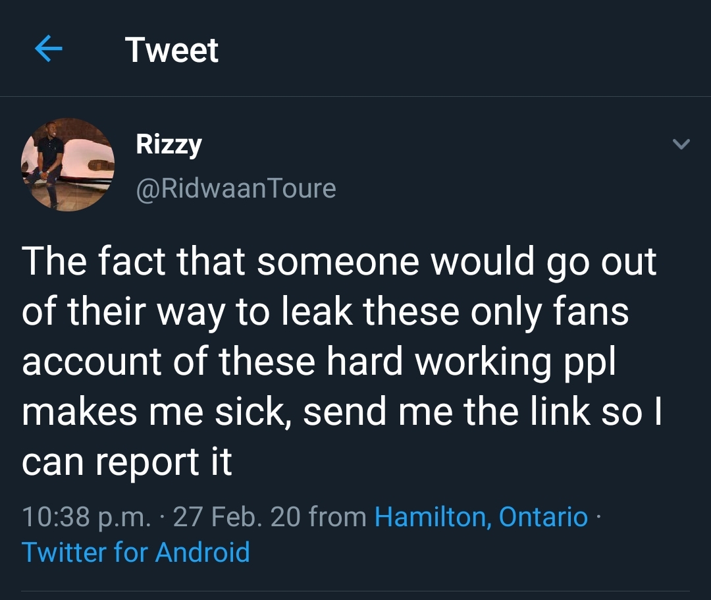Open the tweet options chevron menu
Viewport: 711px width, 600px height.
click(x=682, y=144)
